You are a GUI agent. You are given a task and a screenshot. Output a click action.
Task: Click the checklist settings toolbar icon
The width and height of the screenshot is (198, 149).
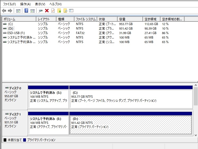(71, 11)
